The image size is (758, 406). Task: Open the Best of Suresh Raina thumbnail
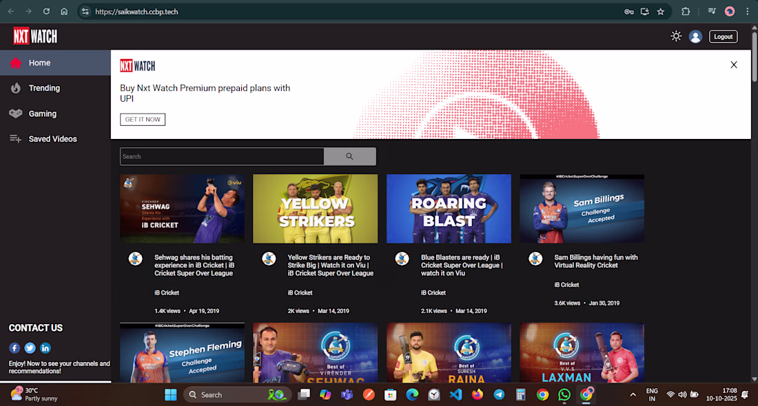coord(449,353)
